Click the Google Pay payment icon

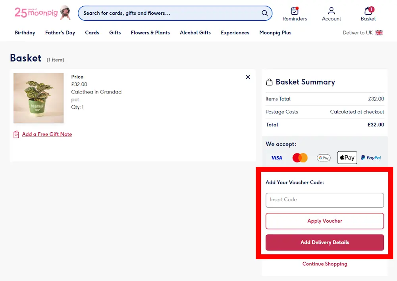[x=324, y=157]
